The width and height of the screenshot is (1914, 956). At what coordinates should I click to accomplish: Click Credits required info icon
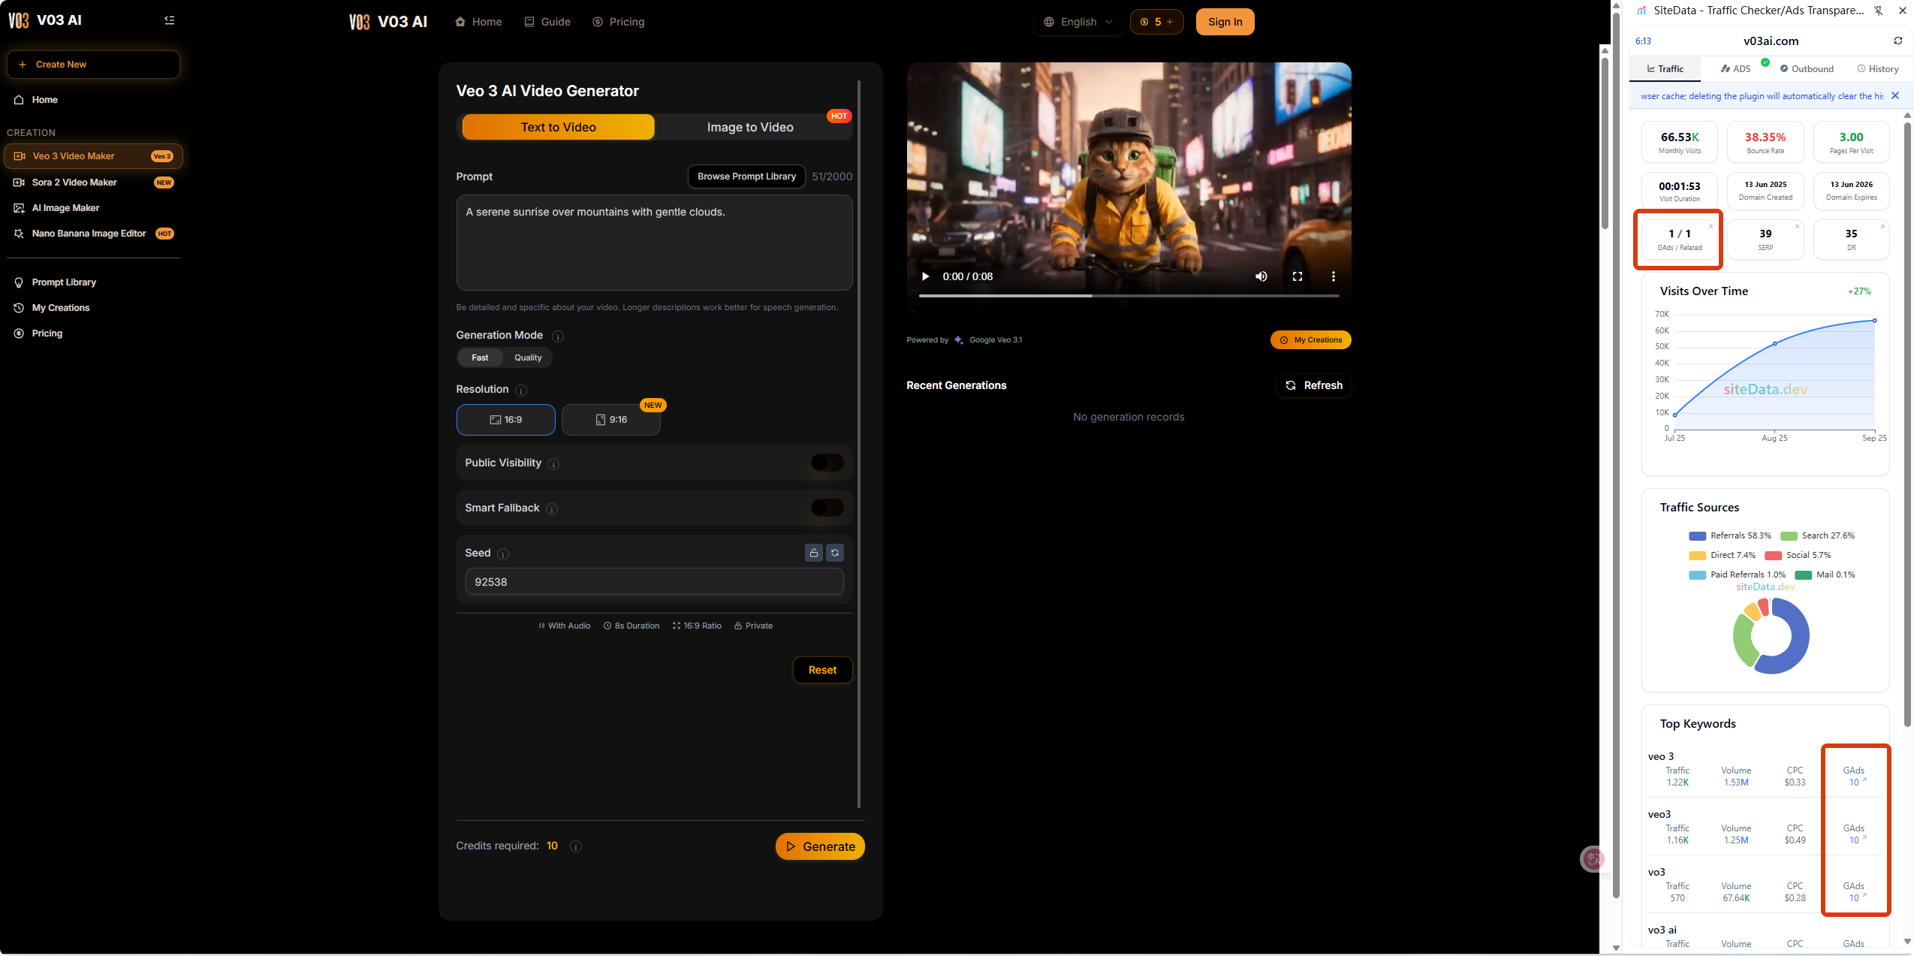576,846
